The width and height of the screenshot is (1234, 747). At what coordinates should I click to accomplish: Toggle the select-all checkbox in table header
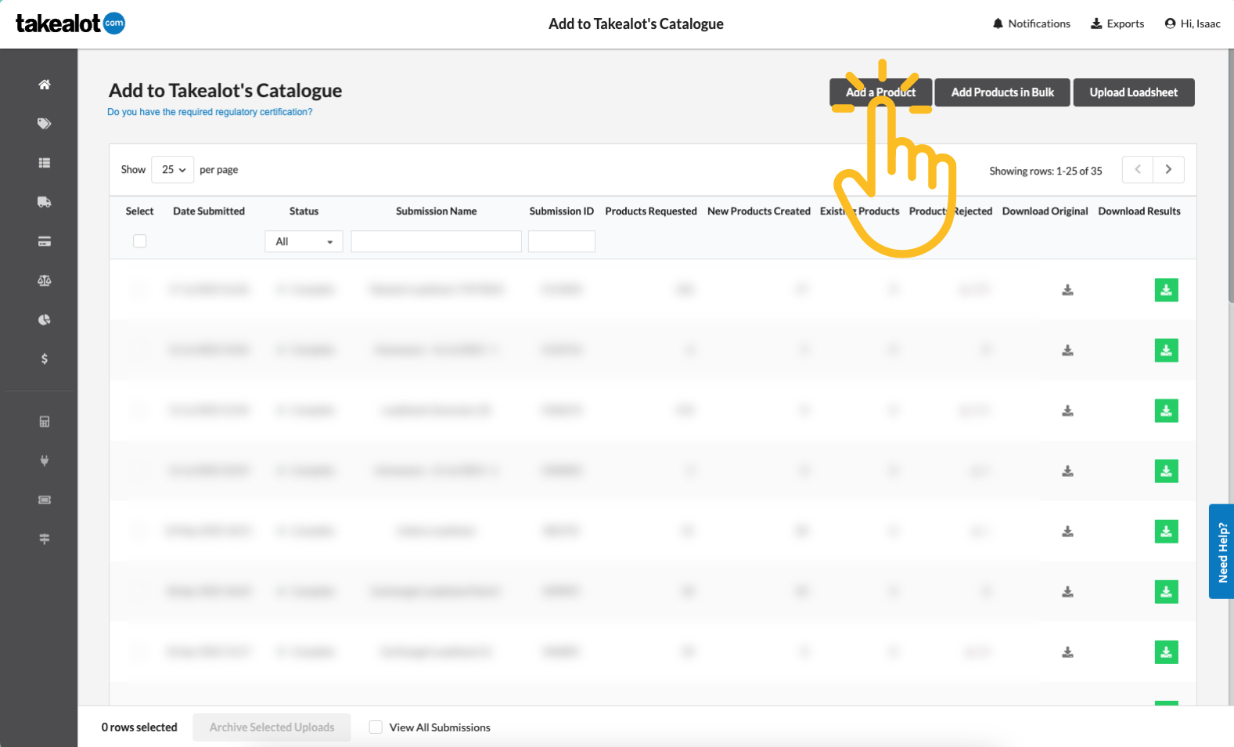click(x=140, y=241)
